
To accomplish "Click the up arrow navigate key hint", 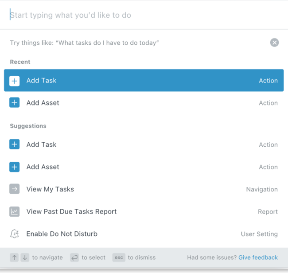I will click(x=14, y=257).
